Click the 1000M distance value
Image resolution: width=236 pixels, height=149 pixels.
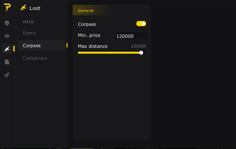click(138, 46)
